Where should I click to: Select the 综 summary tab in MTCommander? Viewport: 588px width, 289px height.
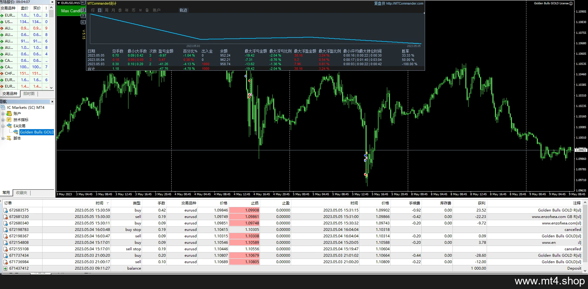pos(93,10)
